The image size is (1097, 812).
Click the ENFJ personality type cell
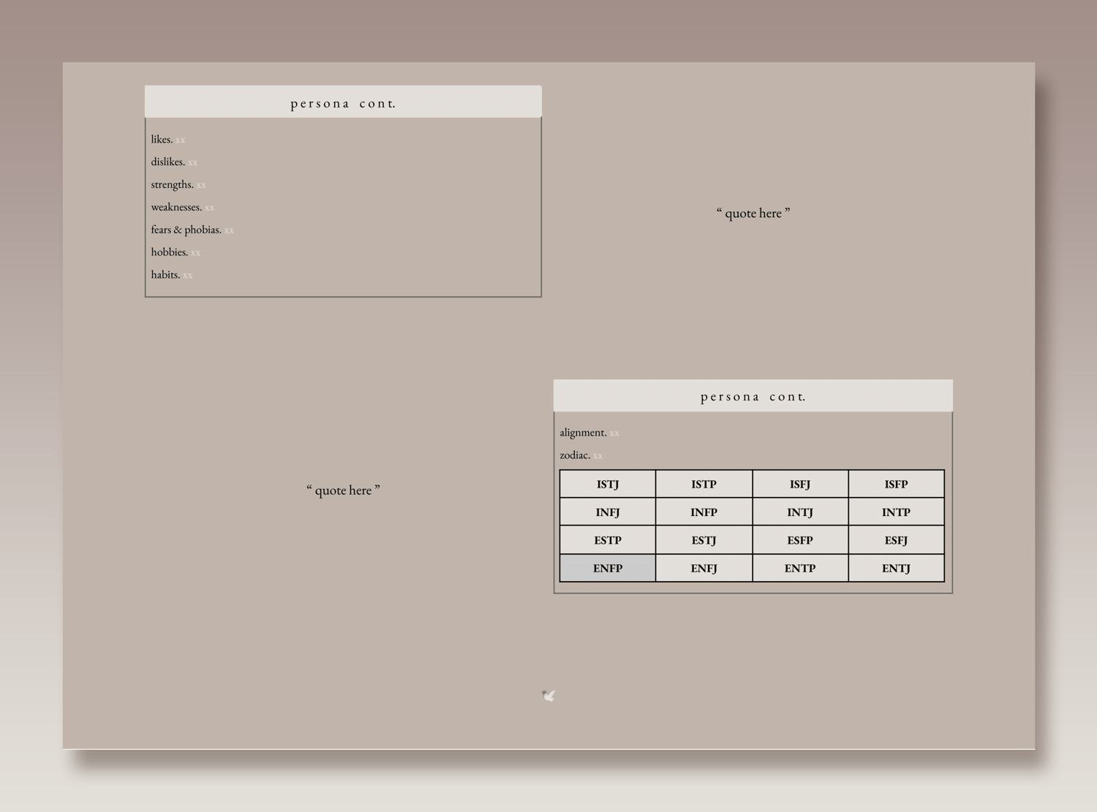704,568
